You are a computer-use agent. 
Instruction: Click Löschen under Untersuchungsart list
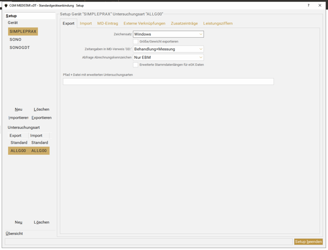[x=42, y=222]
